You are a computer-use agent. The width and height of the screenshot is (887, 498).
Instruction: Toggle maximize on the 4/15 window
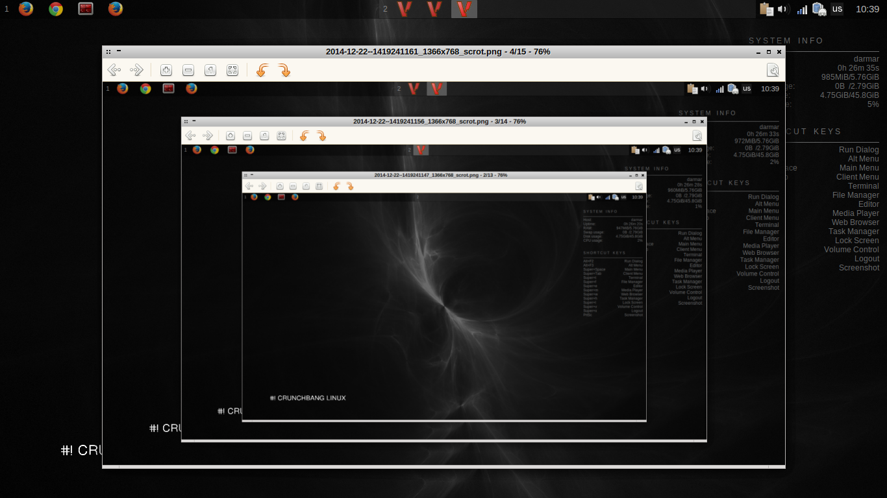coord(769,52)
